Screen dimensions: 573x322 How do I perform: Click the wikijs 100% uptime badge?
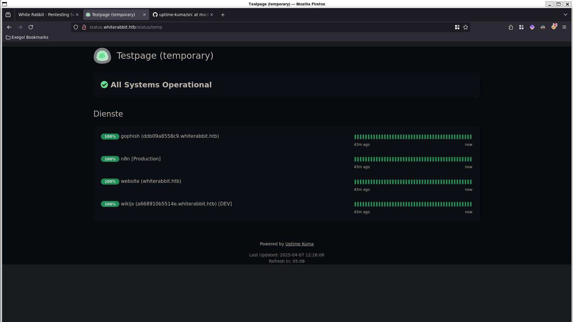110,204
